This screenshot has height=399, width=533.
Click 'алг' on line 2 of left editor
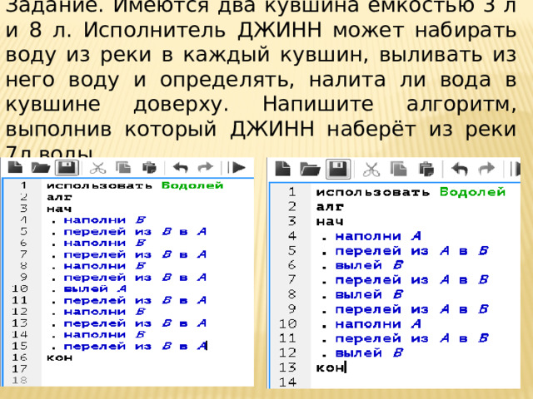coord(59,197)
